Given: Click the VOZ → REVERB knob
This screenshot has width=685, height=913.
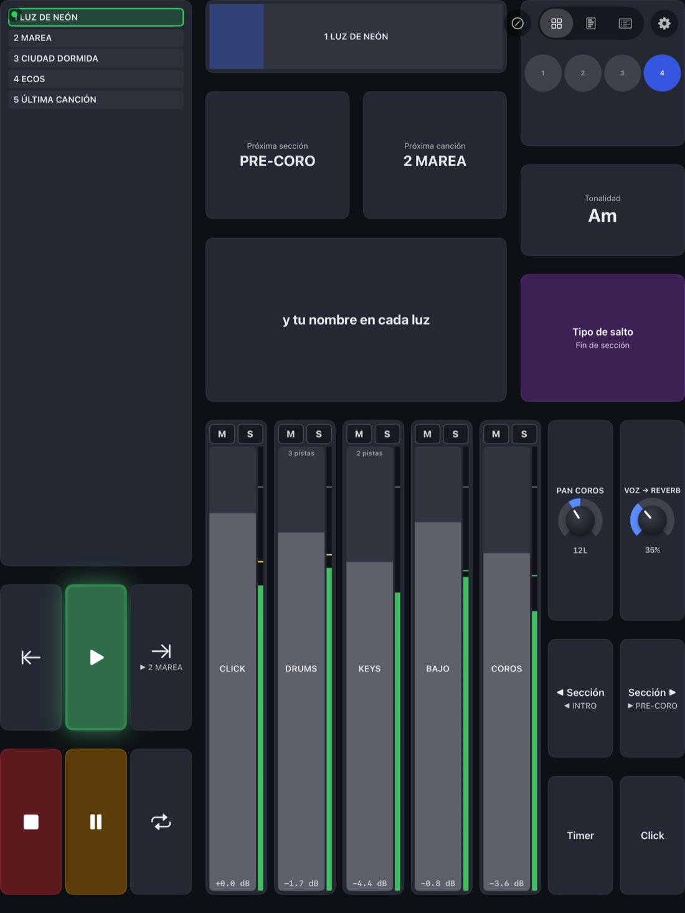Looking at the screenshot, I should pos(652,519).
